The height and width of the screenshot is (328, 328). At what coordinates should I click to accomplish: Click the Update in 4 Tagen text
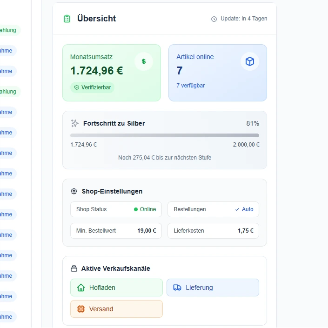pyautogui.click(x=244, y=19)
